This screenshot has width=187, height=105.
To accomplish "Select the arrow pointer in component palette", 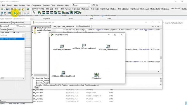I will (34, 13).
